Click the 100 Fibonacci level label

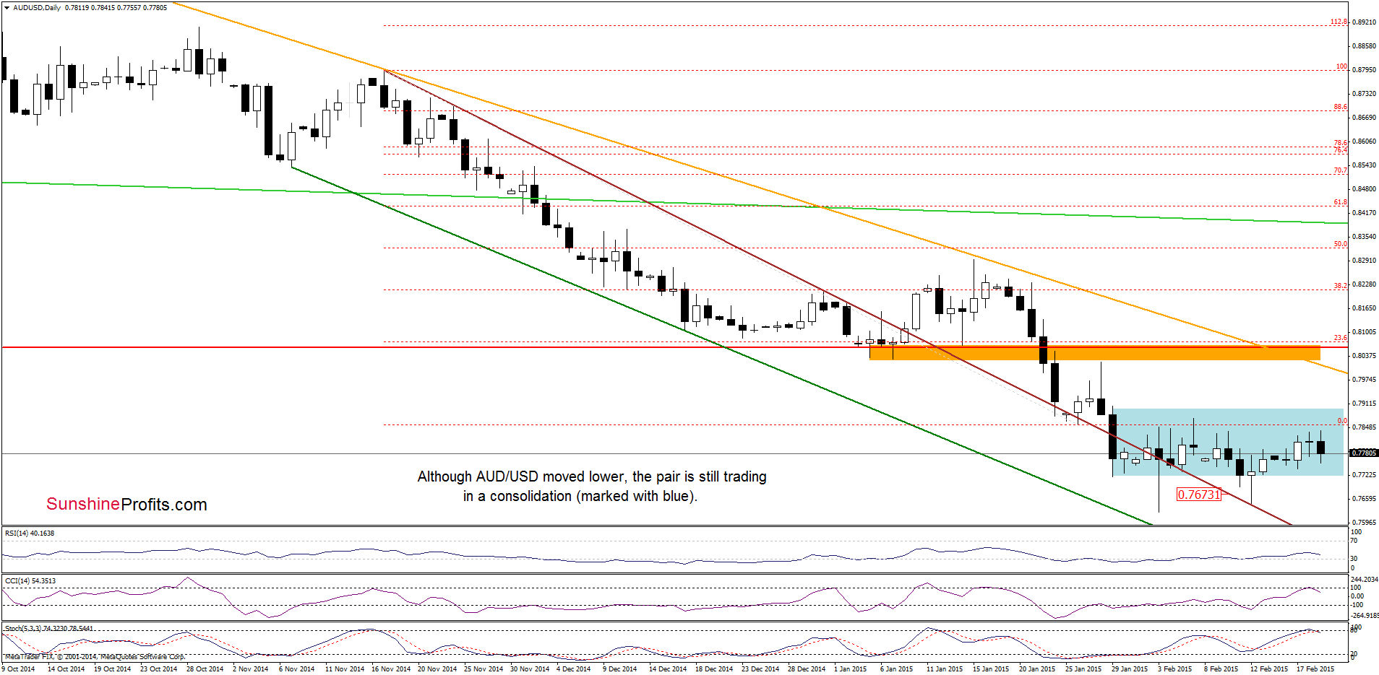tap(1341, 66)
